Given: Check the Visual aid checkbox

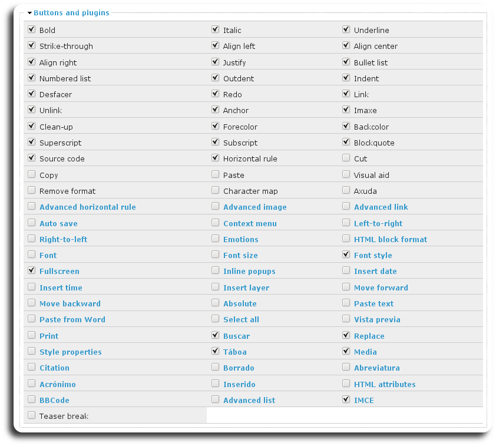Looking at the screenshot, I should click(x=346, y=174).
